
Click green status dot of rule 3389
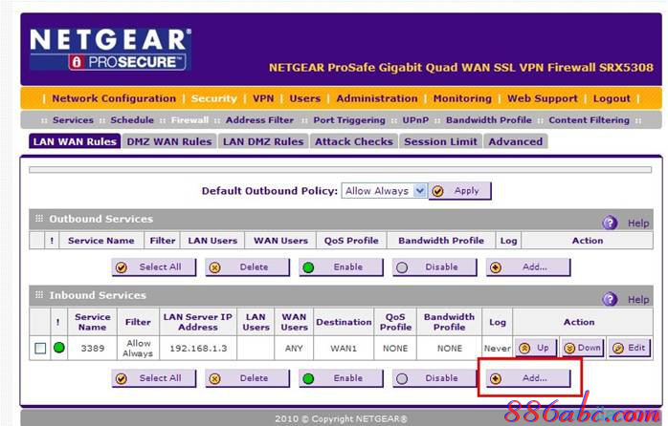click(59, 348)
